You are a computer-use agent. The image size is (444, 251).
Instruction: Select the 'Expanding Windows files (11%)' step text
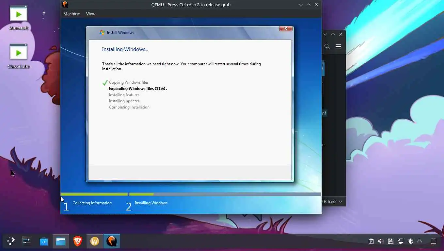click(x=138, y=89)
